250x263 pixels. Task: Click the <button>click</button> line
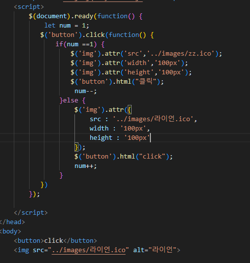(x=55, y=241)
